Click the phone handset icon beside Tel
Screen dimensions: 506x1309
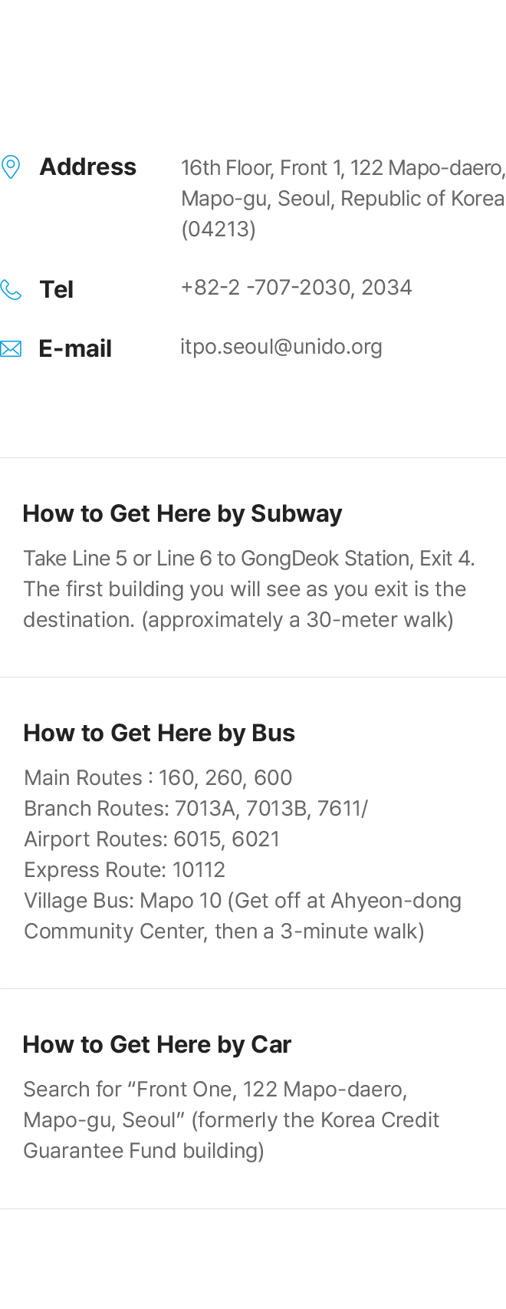click(x=11, y=290)
